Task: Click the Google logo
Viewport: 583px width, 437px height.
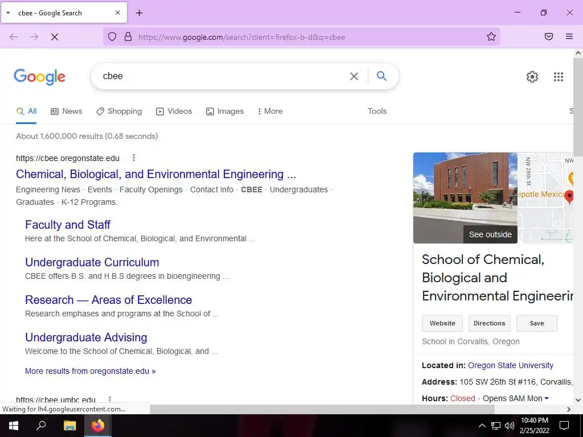Action: pos(40,77)
